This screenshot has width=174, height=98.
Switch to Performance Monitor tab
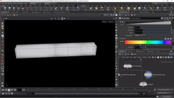coord(144,12)
